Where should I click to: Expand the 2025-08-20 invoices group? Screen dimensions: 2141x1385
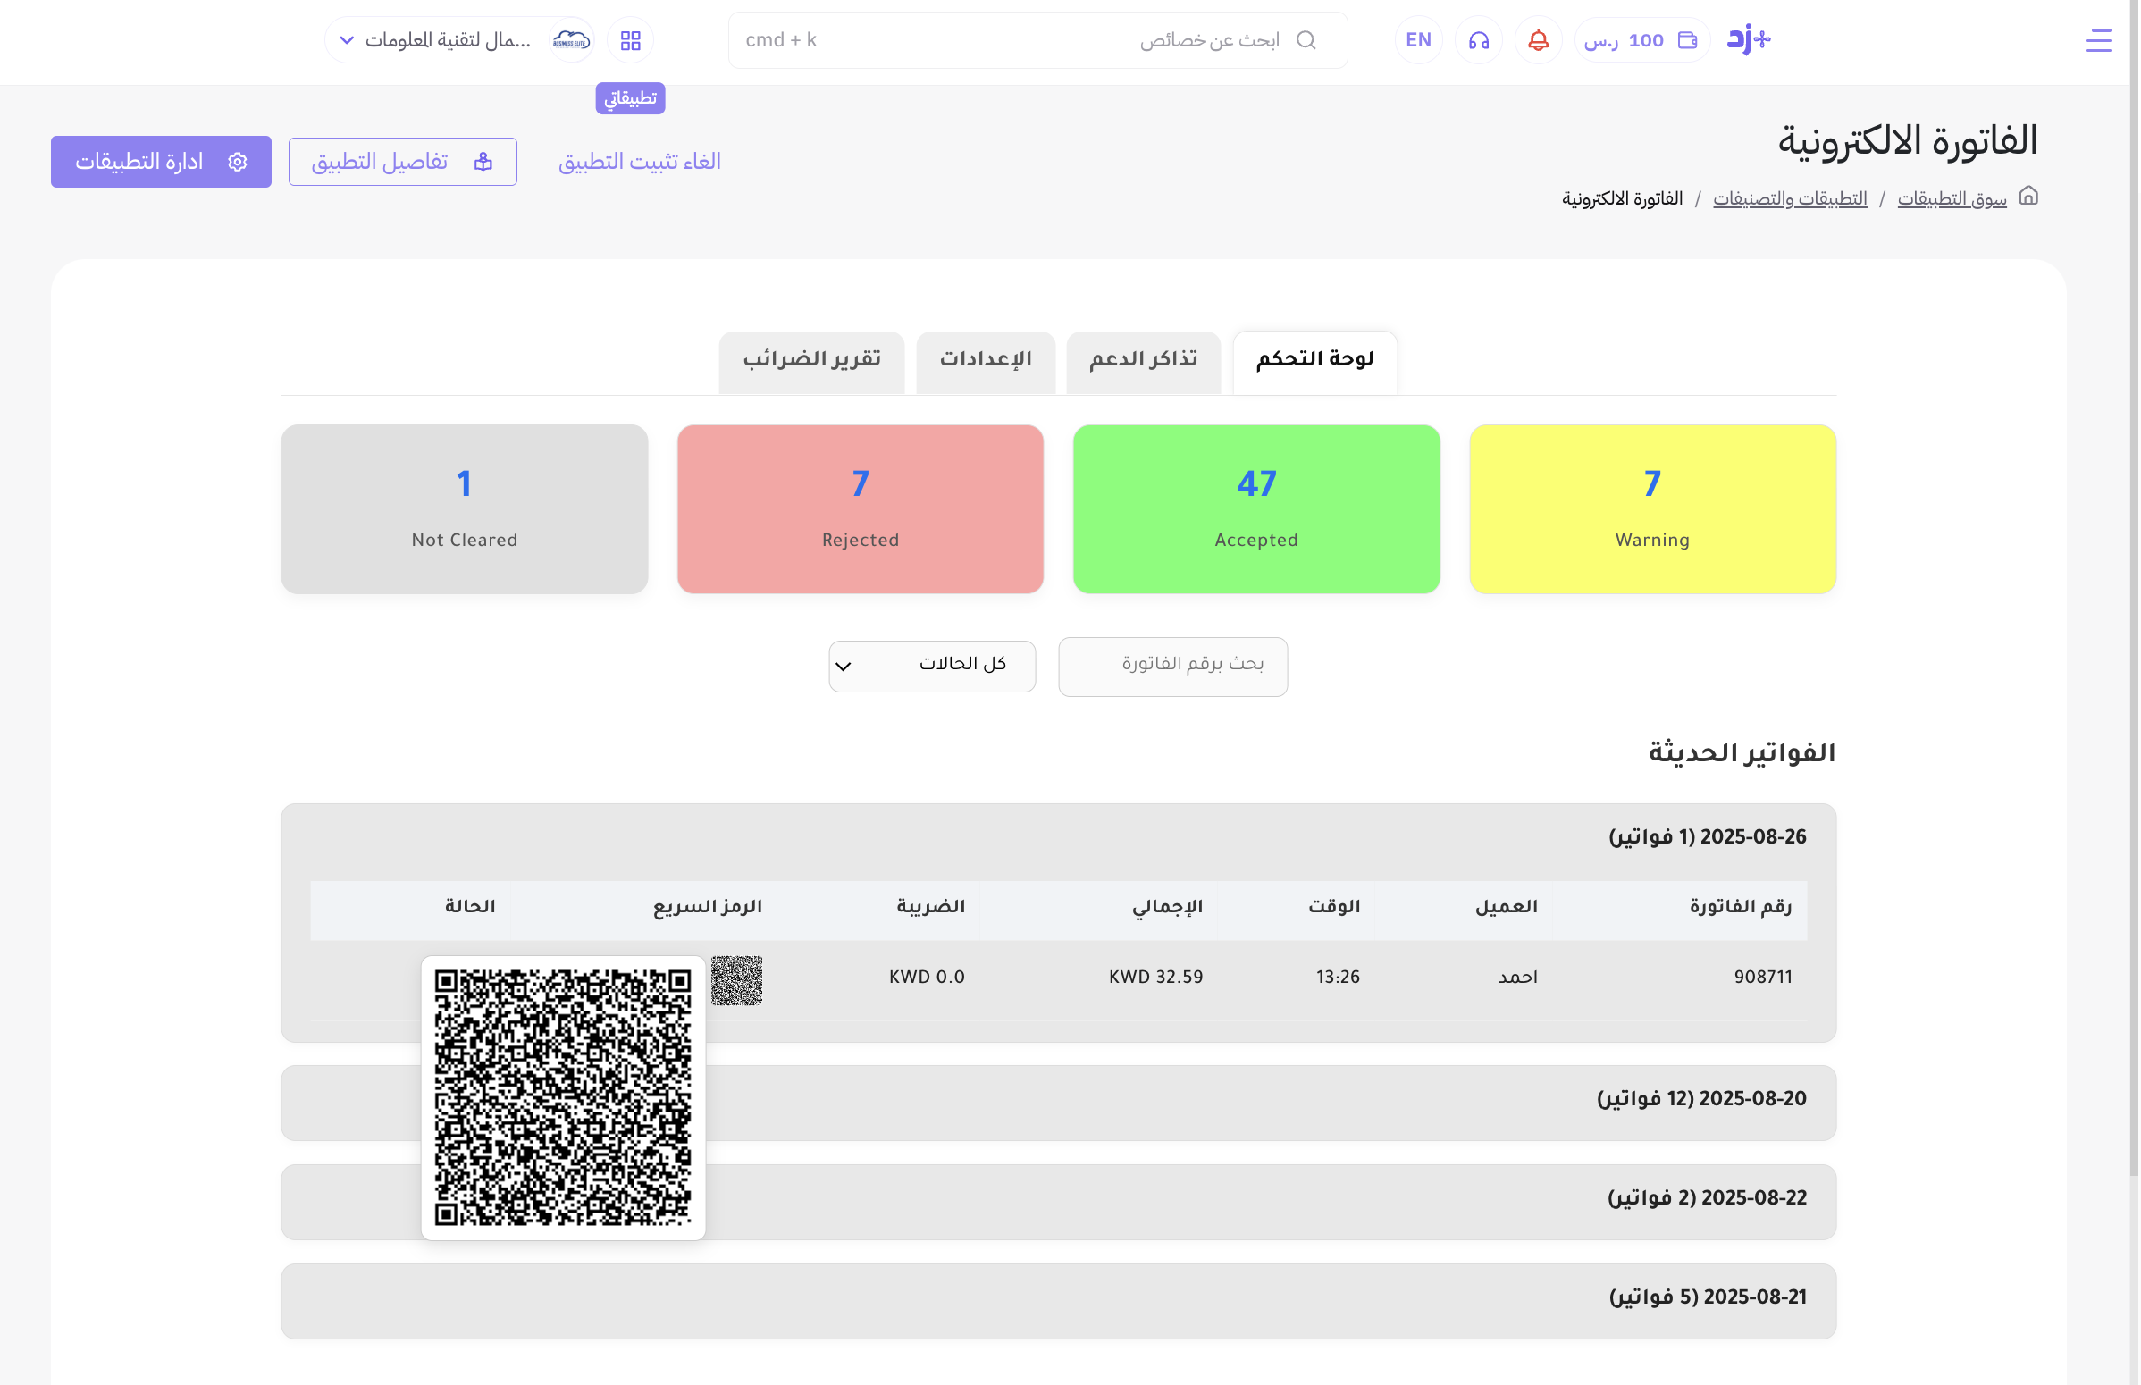pyautogui.click(x=1058, y=1102)
